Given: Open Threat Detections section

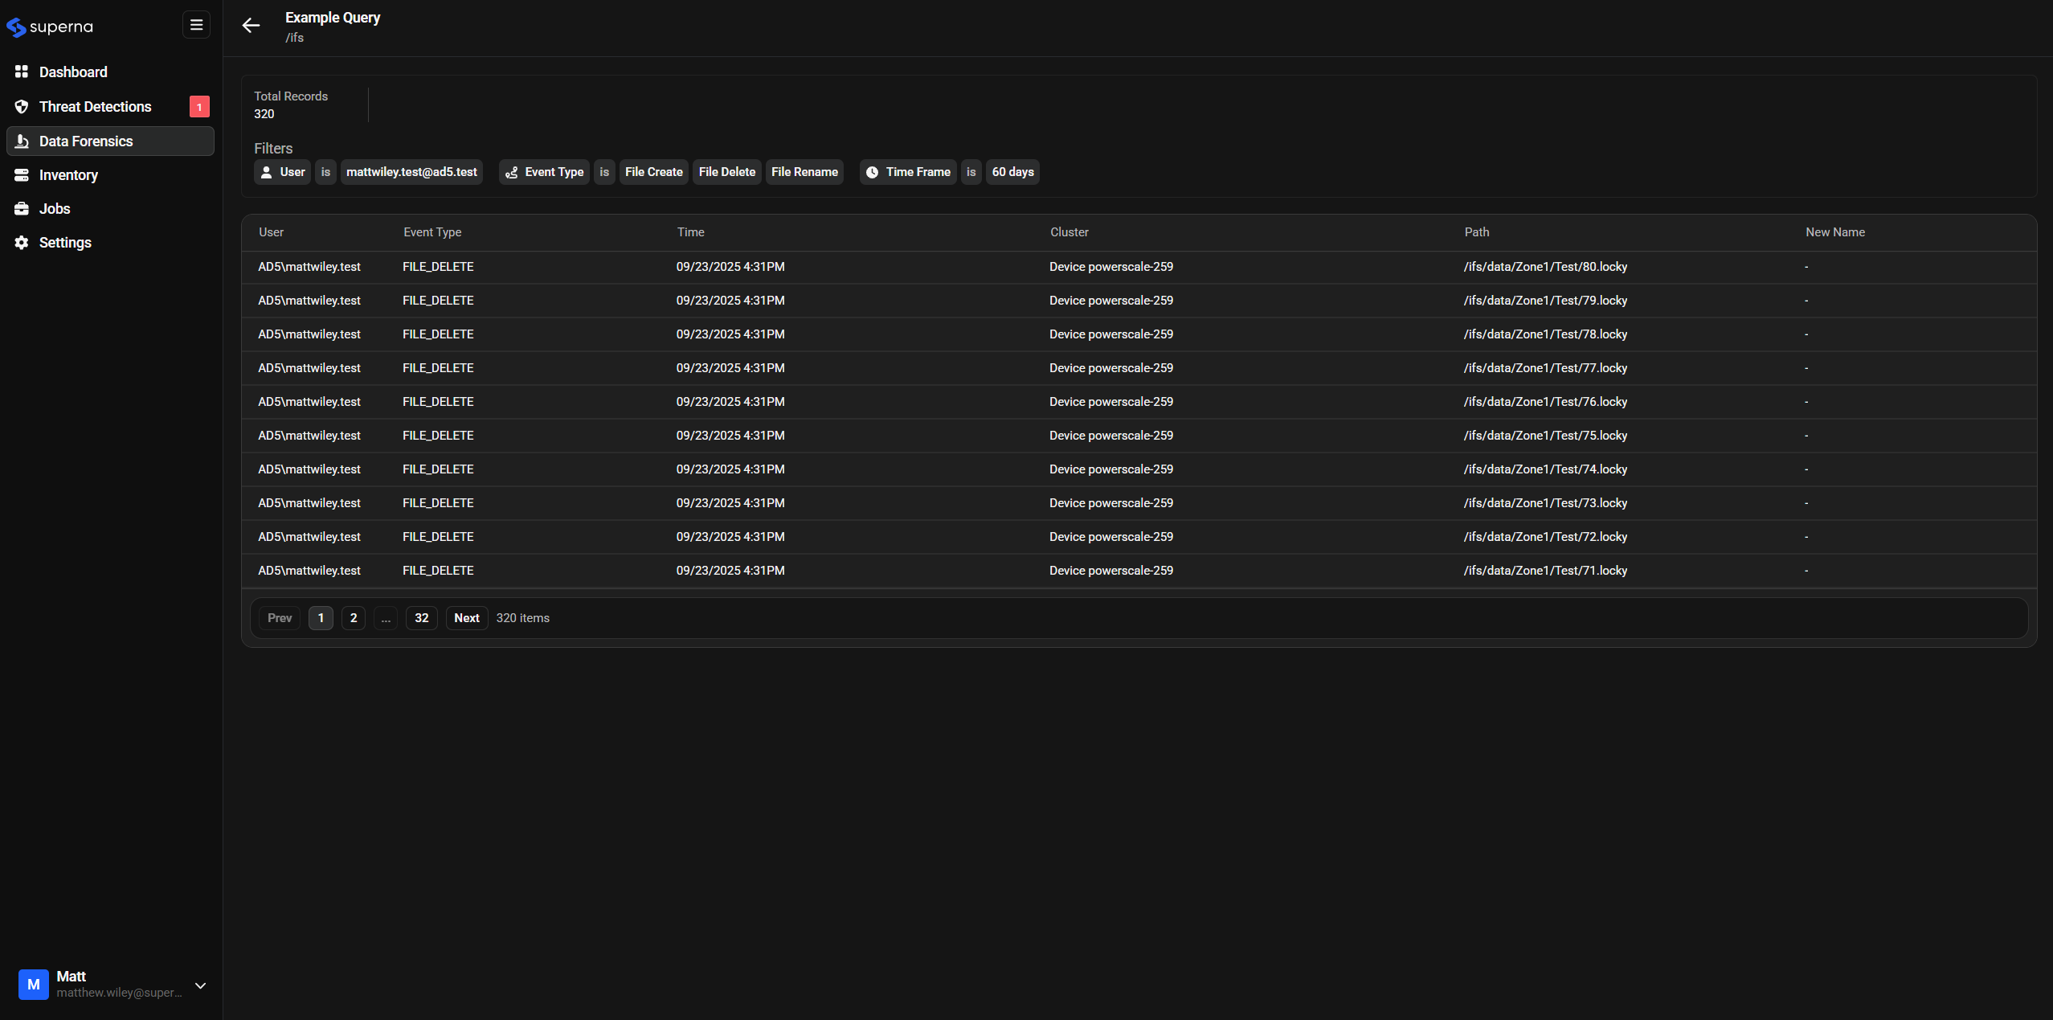Looking at the screenshot, I should 110,107.
